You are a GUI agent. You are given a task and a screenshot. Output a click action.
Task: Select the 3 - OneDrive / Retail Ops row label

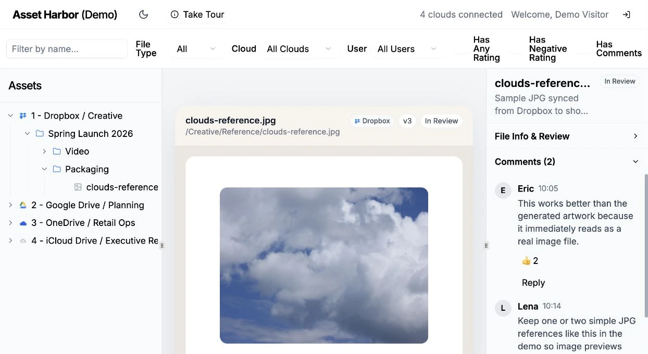point(83,223)
